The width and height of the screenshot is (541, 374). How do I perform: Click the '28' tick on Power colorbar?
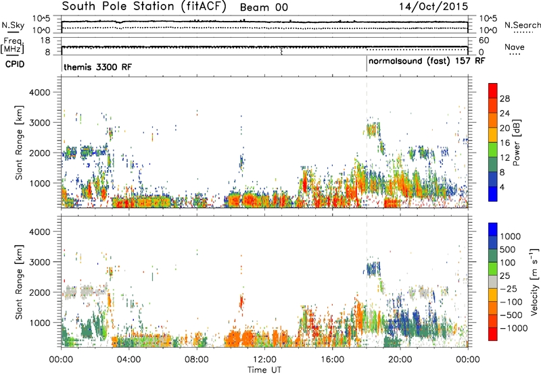point(504,99)
